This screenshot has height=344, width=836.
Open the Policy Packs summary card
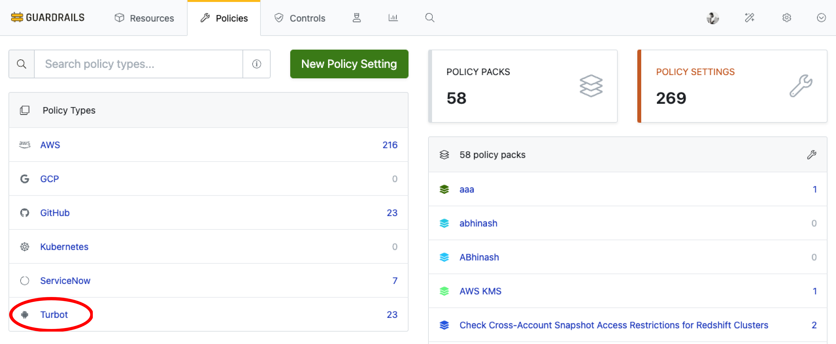tap(523, 86)
